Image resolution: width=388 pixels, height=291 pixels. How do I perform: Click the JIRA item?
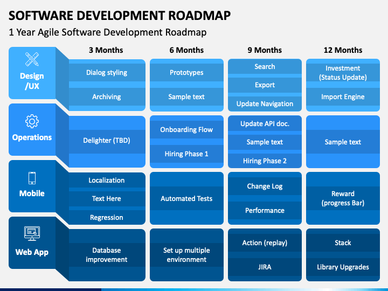coord(265,267)
